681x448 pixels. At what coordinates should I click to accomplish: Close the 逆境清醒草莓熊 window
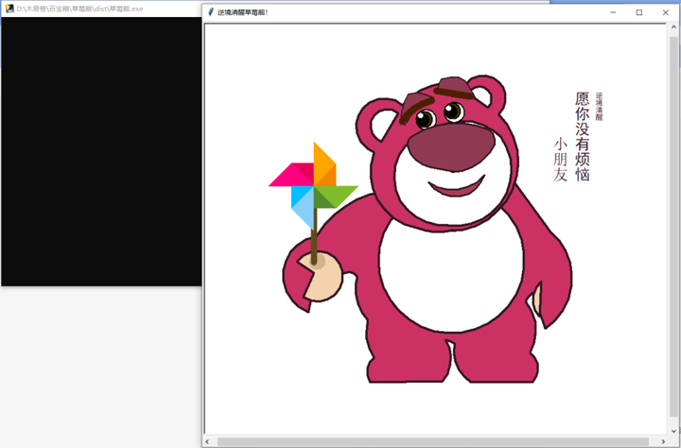click(665, 12)
